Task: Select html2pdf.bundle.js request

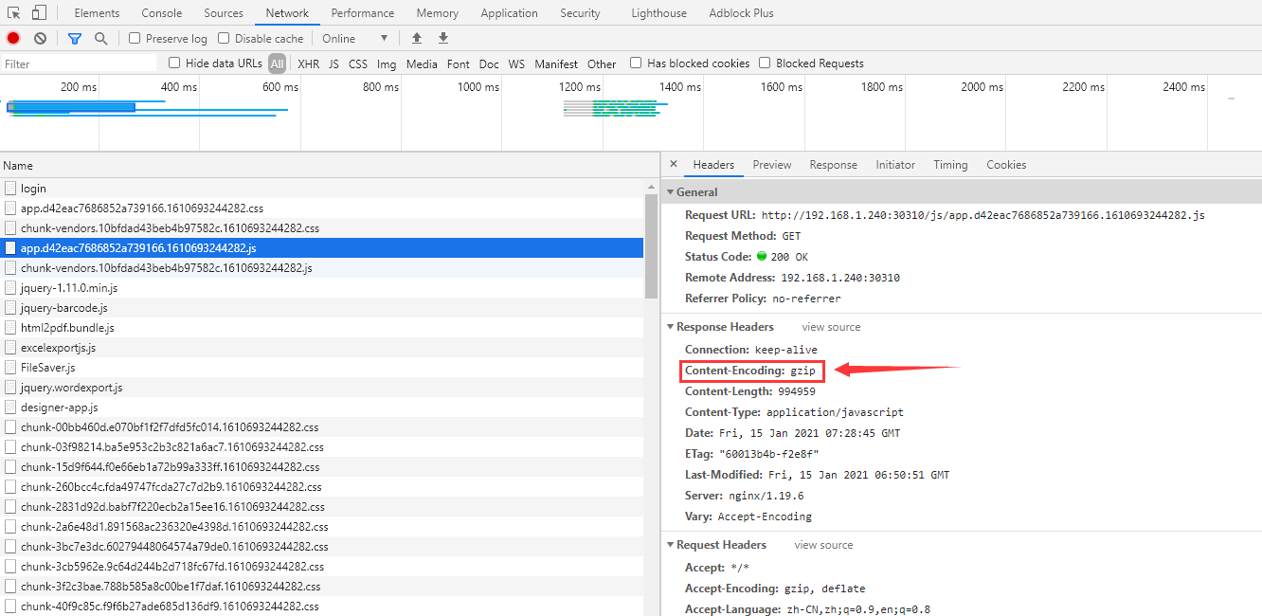Action: tap(322, 328)
